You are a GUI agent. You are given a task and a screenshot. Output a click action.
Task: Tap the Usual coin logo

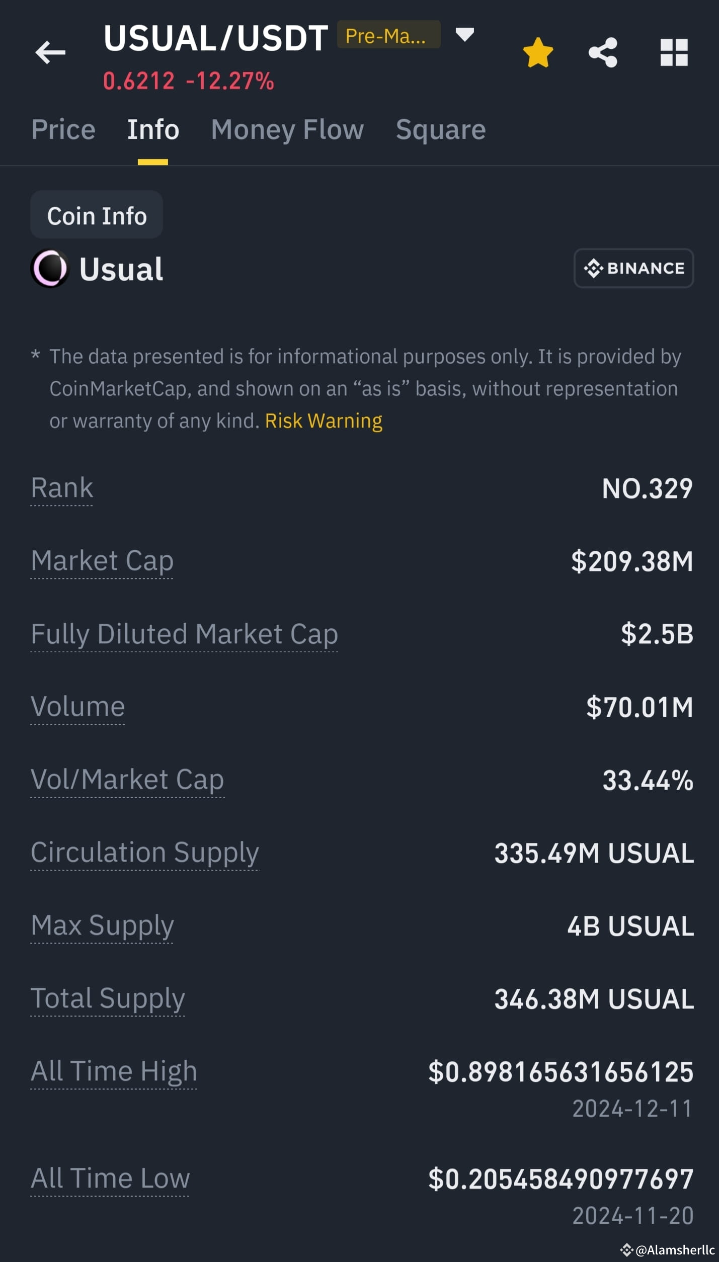click(49, 269)
